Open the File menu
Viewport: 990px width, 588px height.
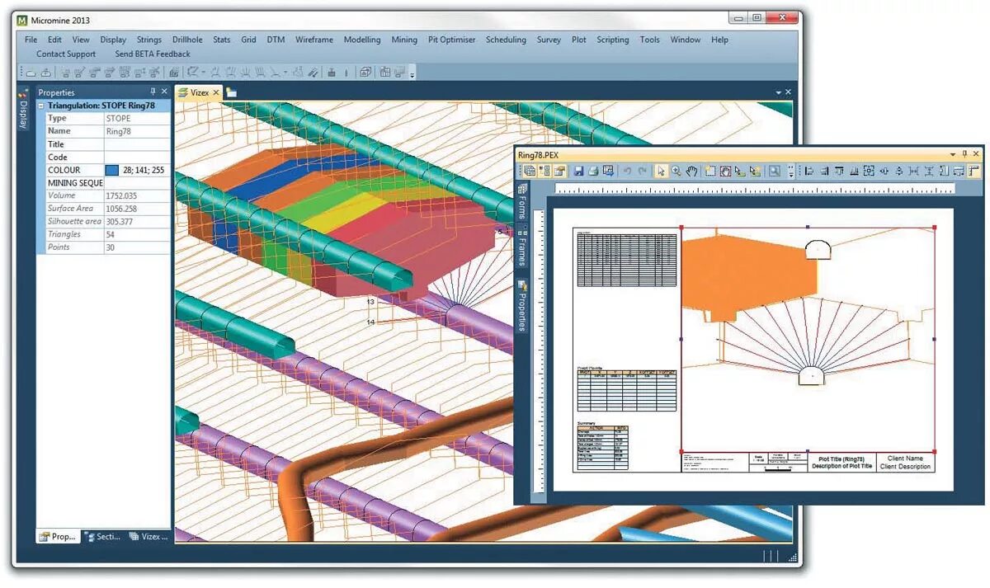[31, 40]
